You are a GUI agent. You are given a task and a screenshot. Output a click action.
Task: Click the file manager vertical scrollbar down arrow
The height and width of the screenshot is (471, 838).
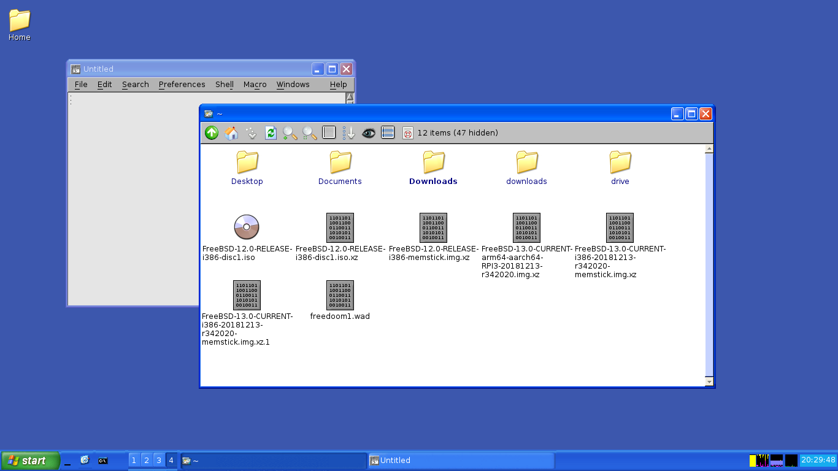pos(709,381)
